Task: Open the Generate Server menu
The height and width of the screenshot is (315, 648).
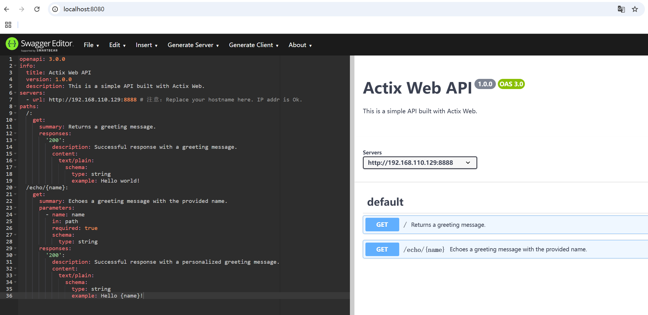Action: pyautogui.click(x=193, y=45)
